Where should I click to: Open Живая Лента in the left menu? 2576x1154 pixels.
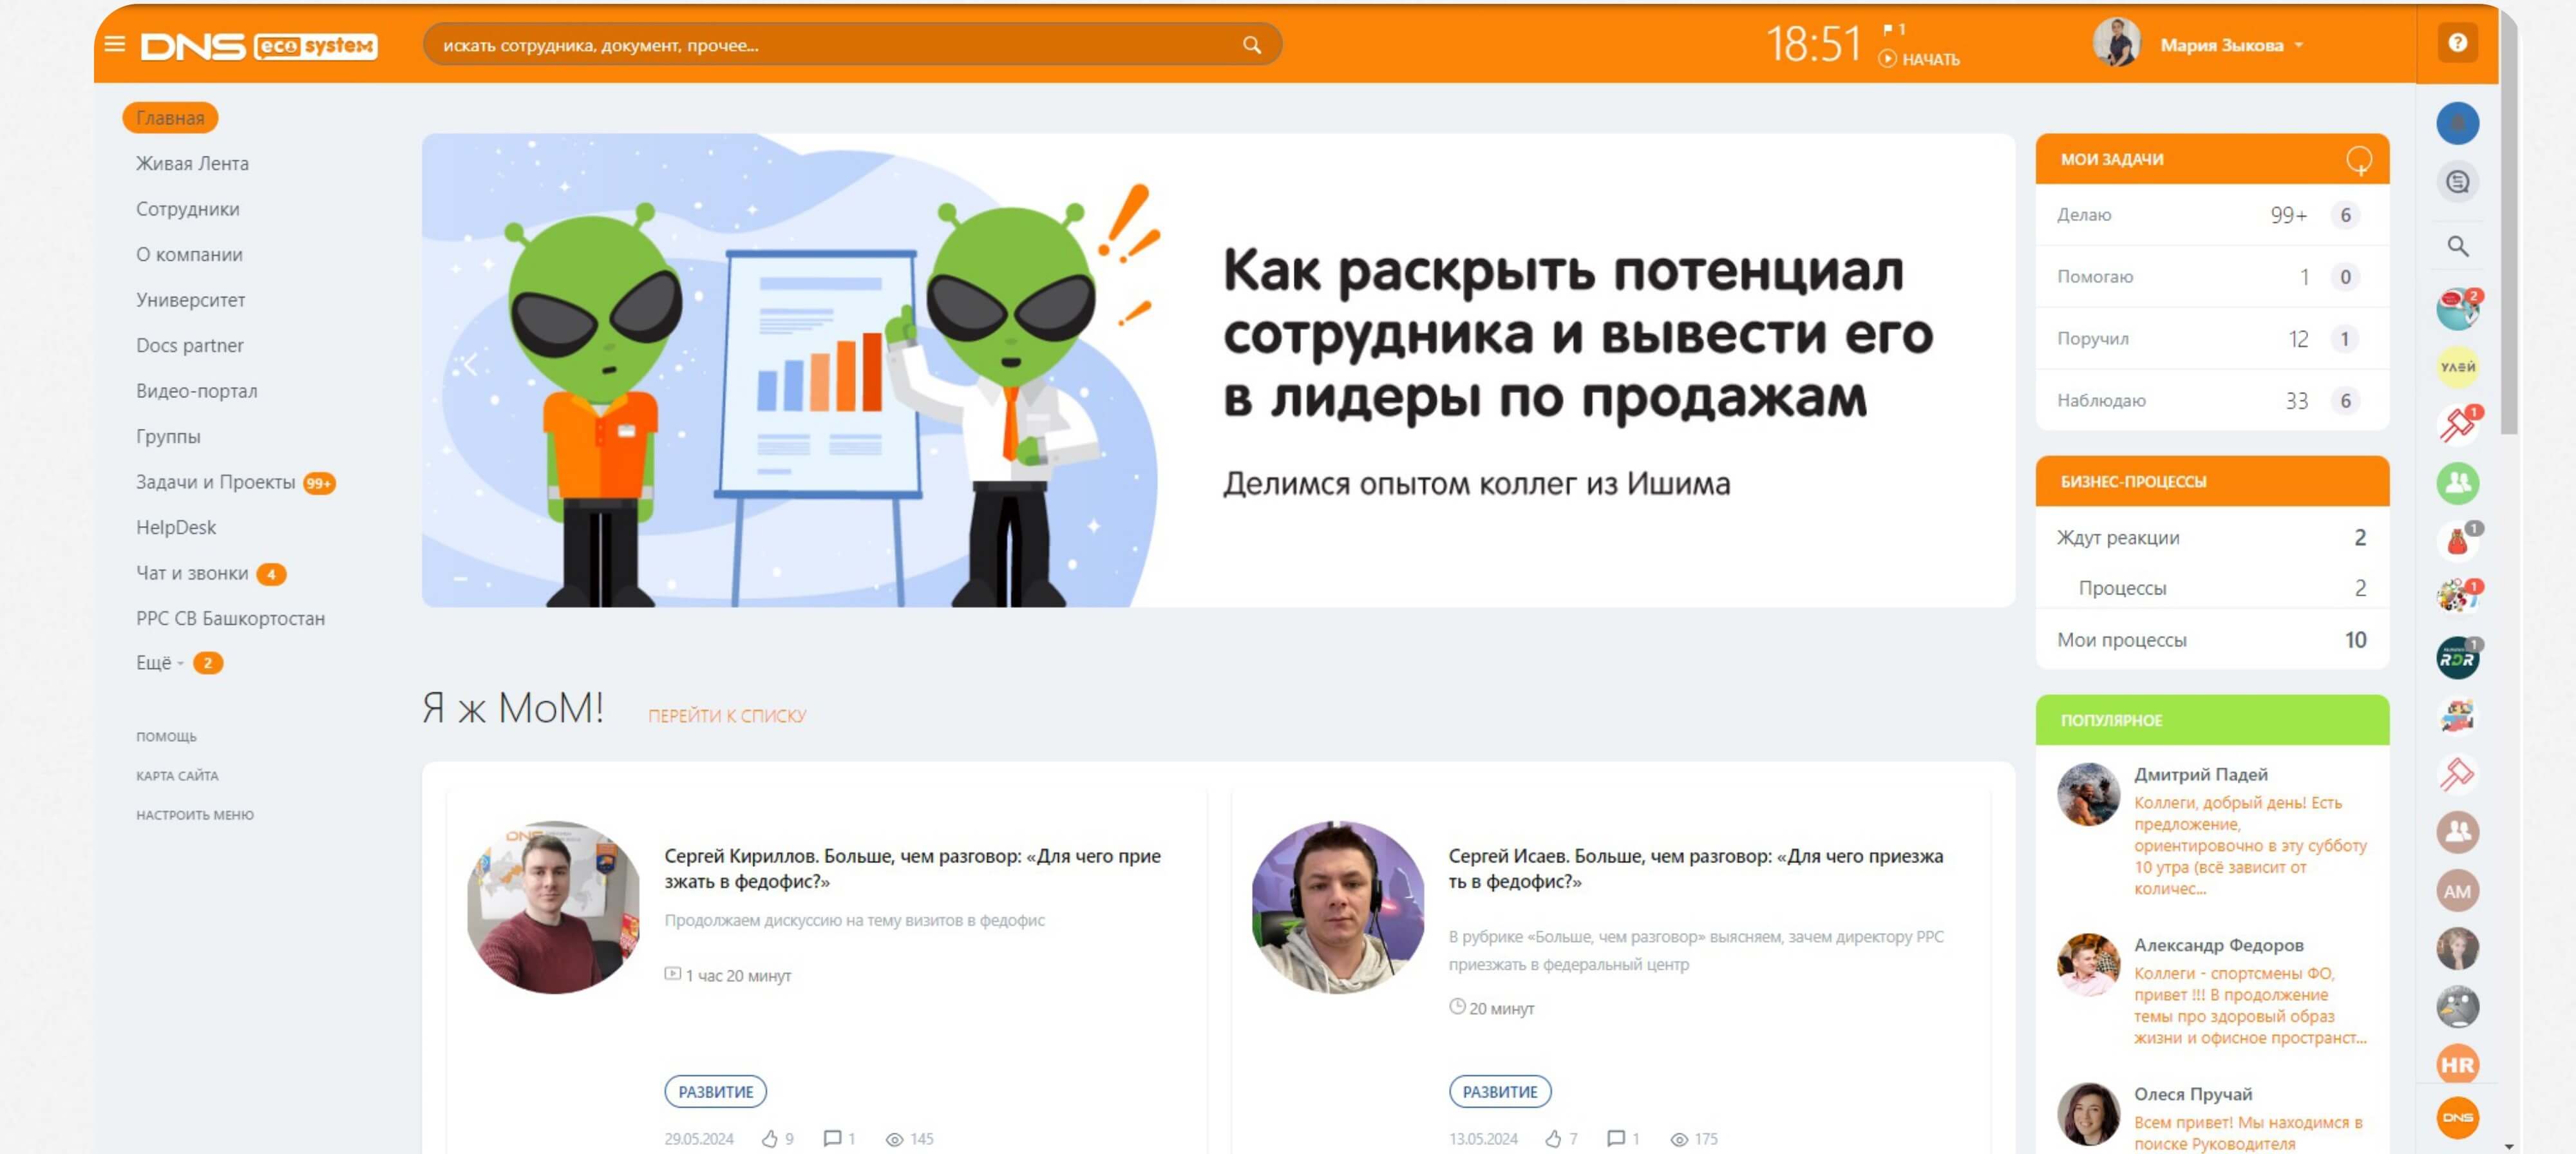[x=192, y=163]
